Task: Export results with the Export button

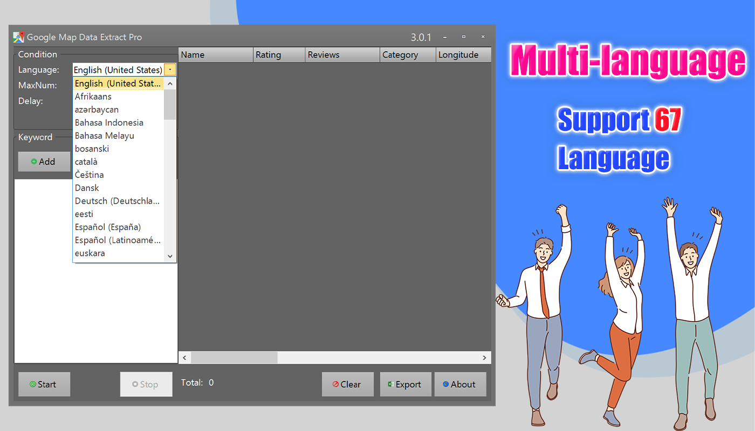Action: point(406,384)
